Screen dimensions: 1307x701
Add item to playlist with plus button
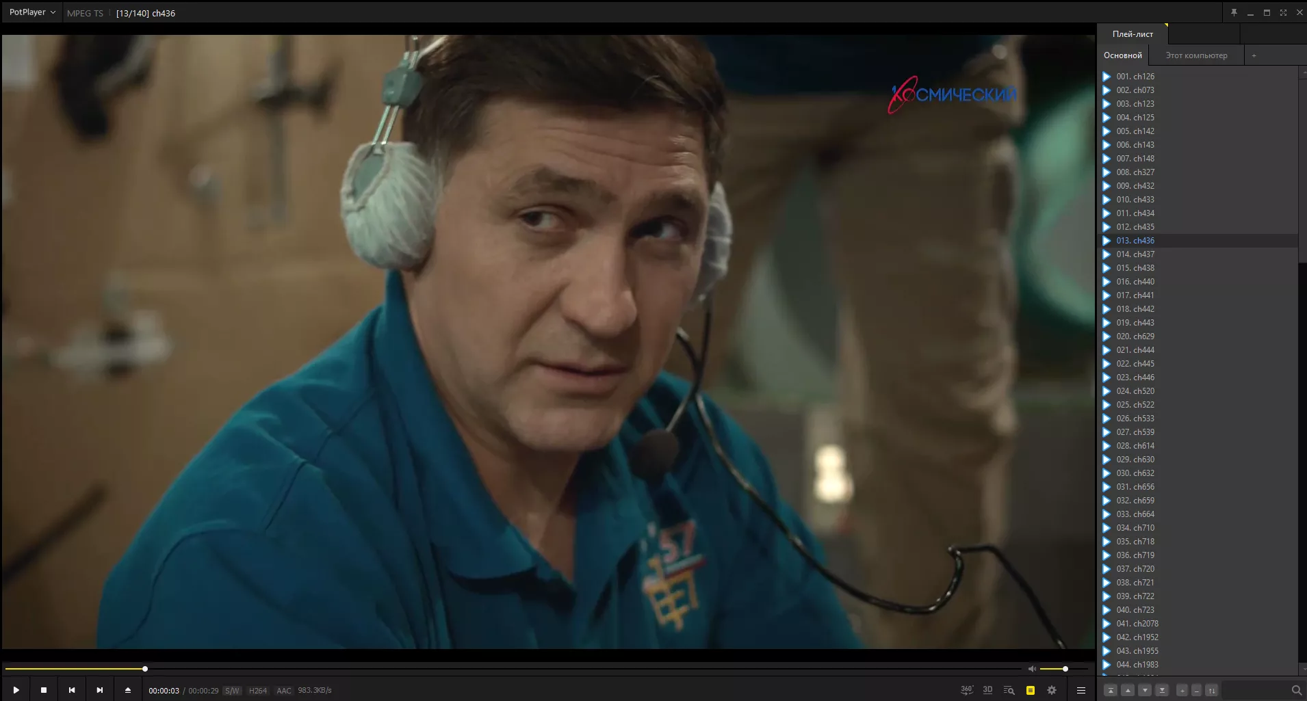1182,691
